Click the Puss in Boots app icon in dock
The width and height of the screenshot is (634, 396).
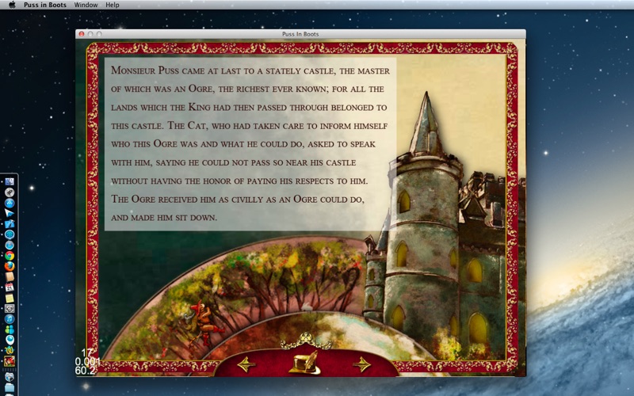tap(10, 361)
